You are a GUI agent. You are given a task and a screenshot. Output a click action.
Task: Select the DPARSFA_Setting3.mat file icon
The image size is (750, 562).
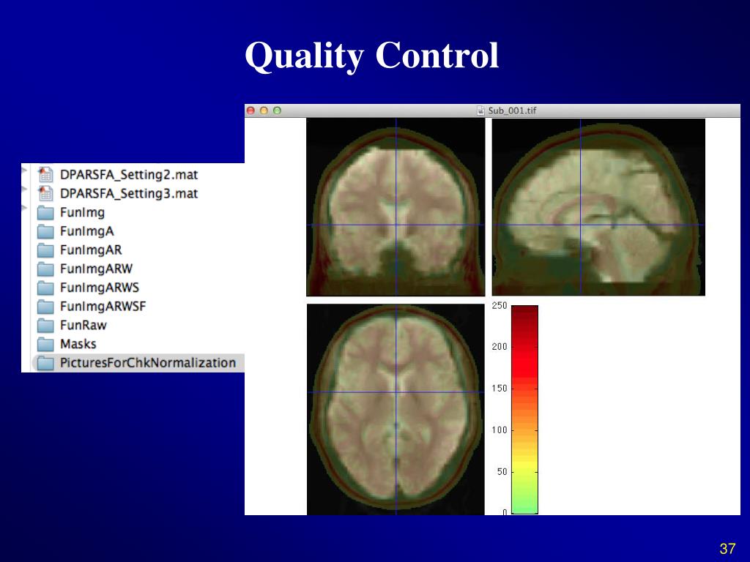tap(45, 193)
